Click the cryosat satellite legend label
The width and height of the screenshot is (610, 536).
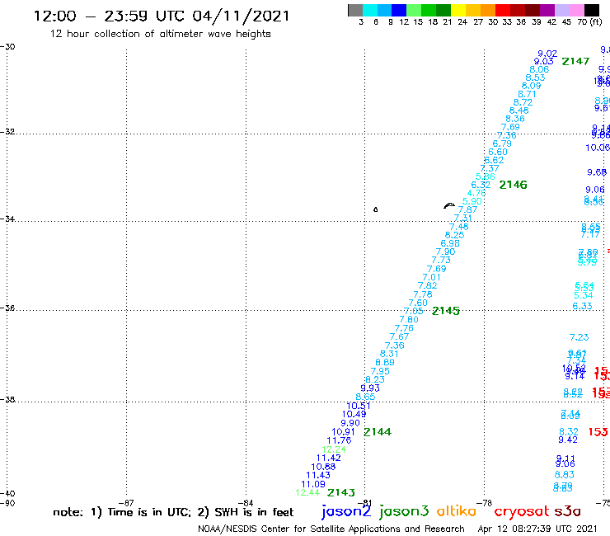tap(521, 512)
